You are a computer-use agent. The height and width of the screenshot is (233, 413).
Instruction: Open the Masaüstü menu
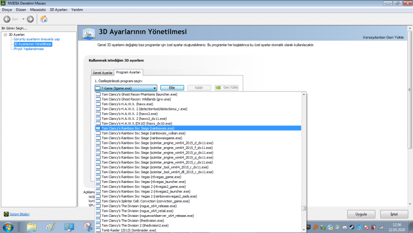(x=38, y=10)
